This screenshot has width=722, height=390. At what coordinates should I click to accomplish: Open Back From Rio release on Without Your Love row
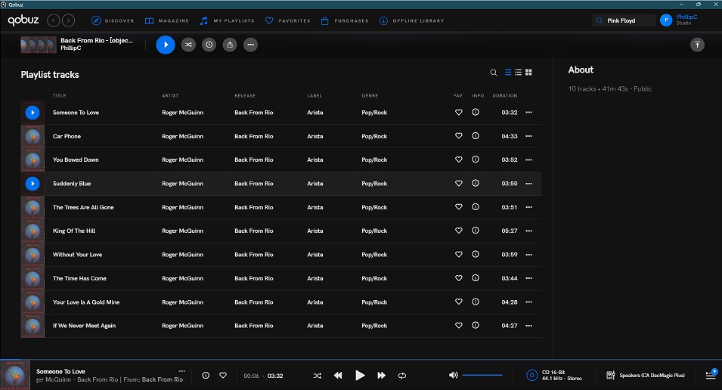pos(254,255)
